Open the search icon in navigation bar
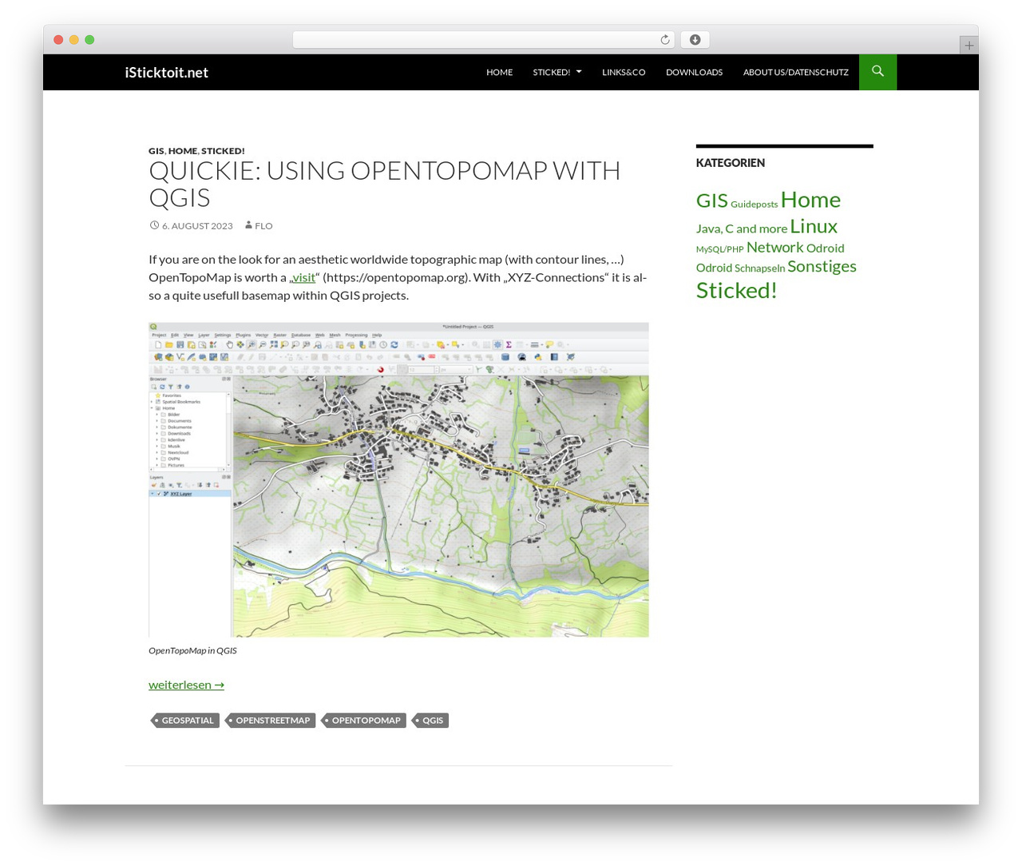Image resolution: width=1022 pixels, height=866 pixels. (877, 72)
